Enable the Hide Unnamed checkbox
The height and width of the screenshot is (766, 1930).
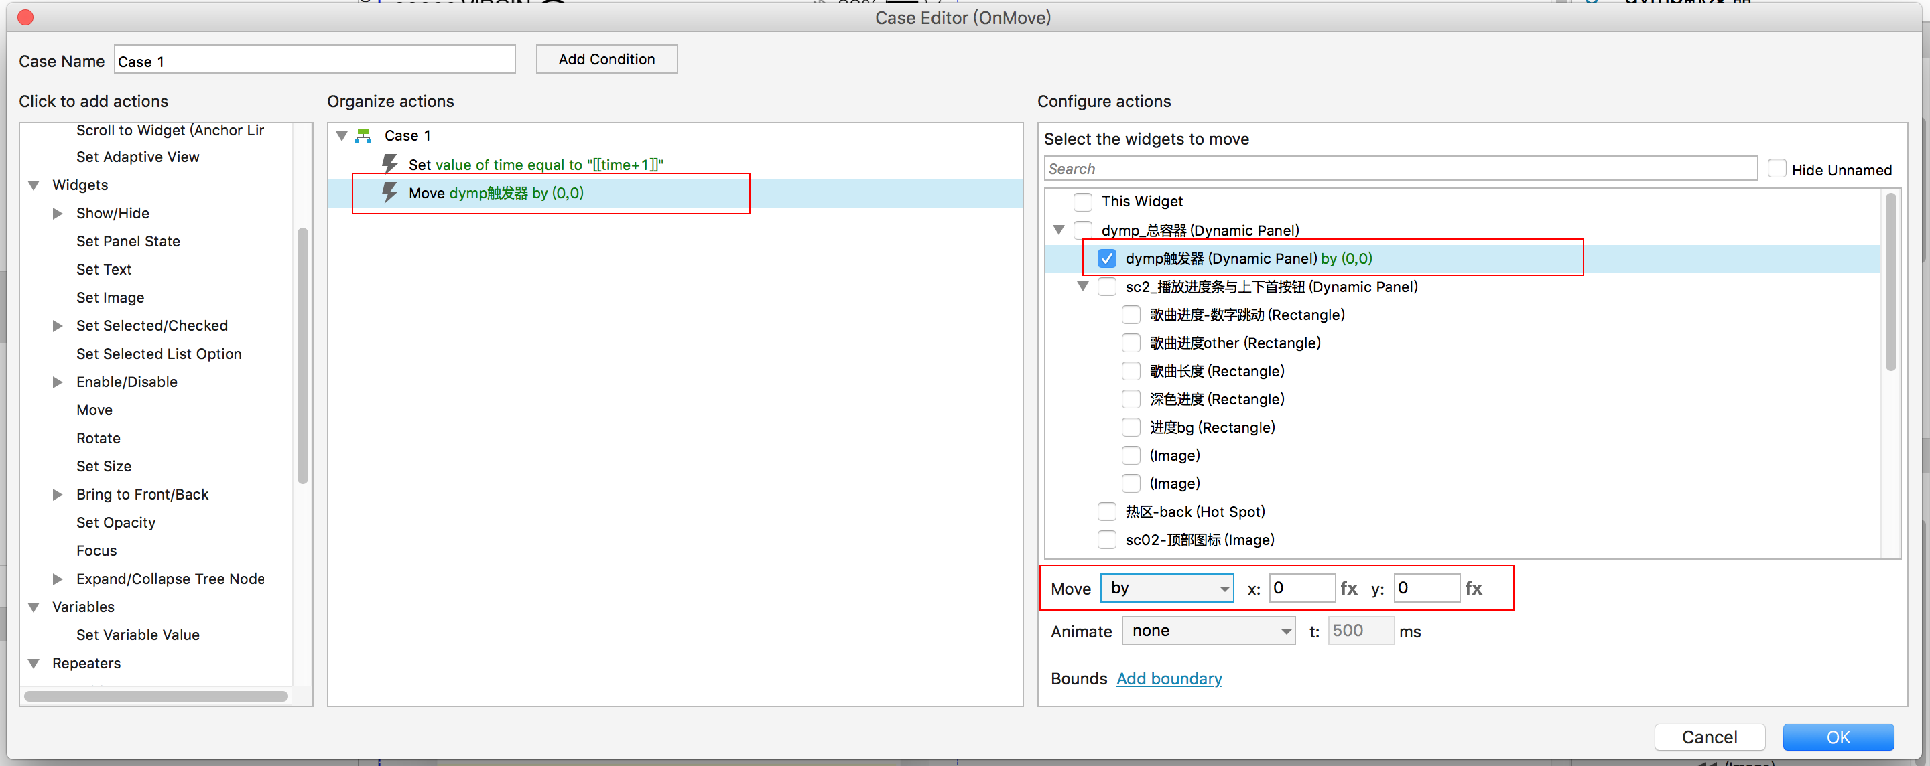pos(1777,169)
